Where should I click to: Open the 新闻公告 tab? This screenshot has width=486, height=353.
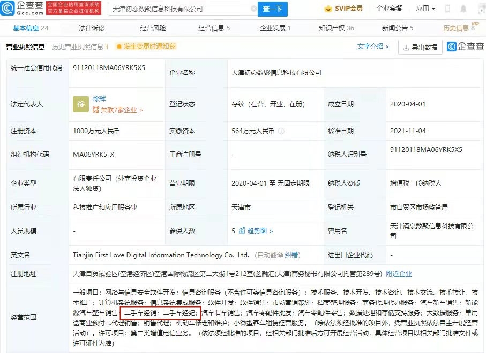click(x=398, y=28)
